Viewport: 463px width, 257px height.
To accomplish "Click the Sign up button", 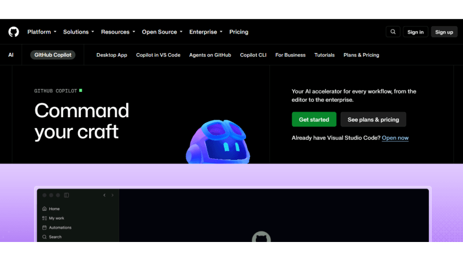I will point(444,32).
